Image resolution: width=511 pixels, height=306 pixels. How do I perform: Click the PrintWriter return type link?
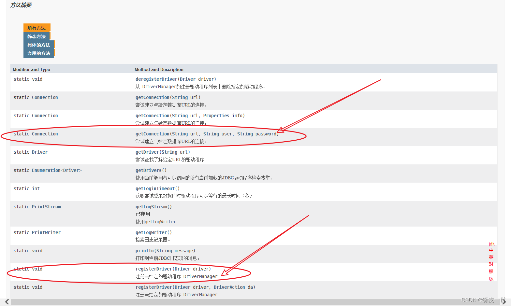[46, 232]
